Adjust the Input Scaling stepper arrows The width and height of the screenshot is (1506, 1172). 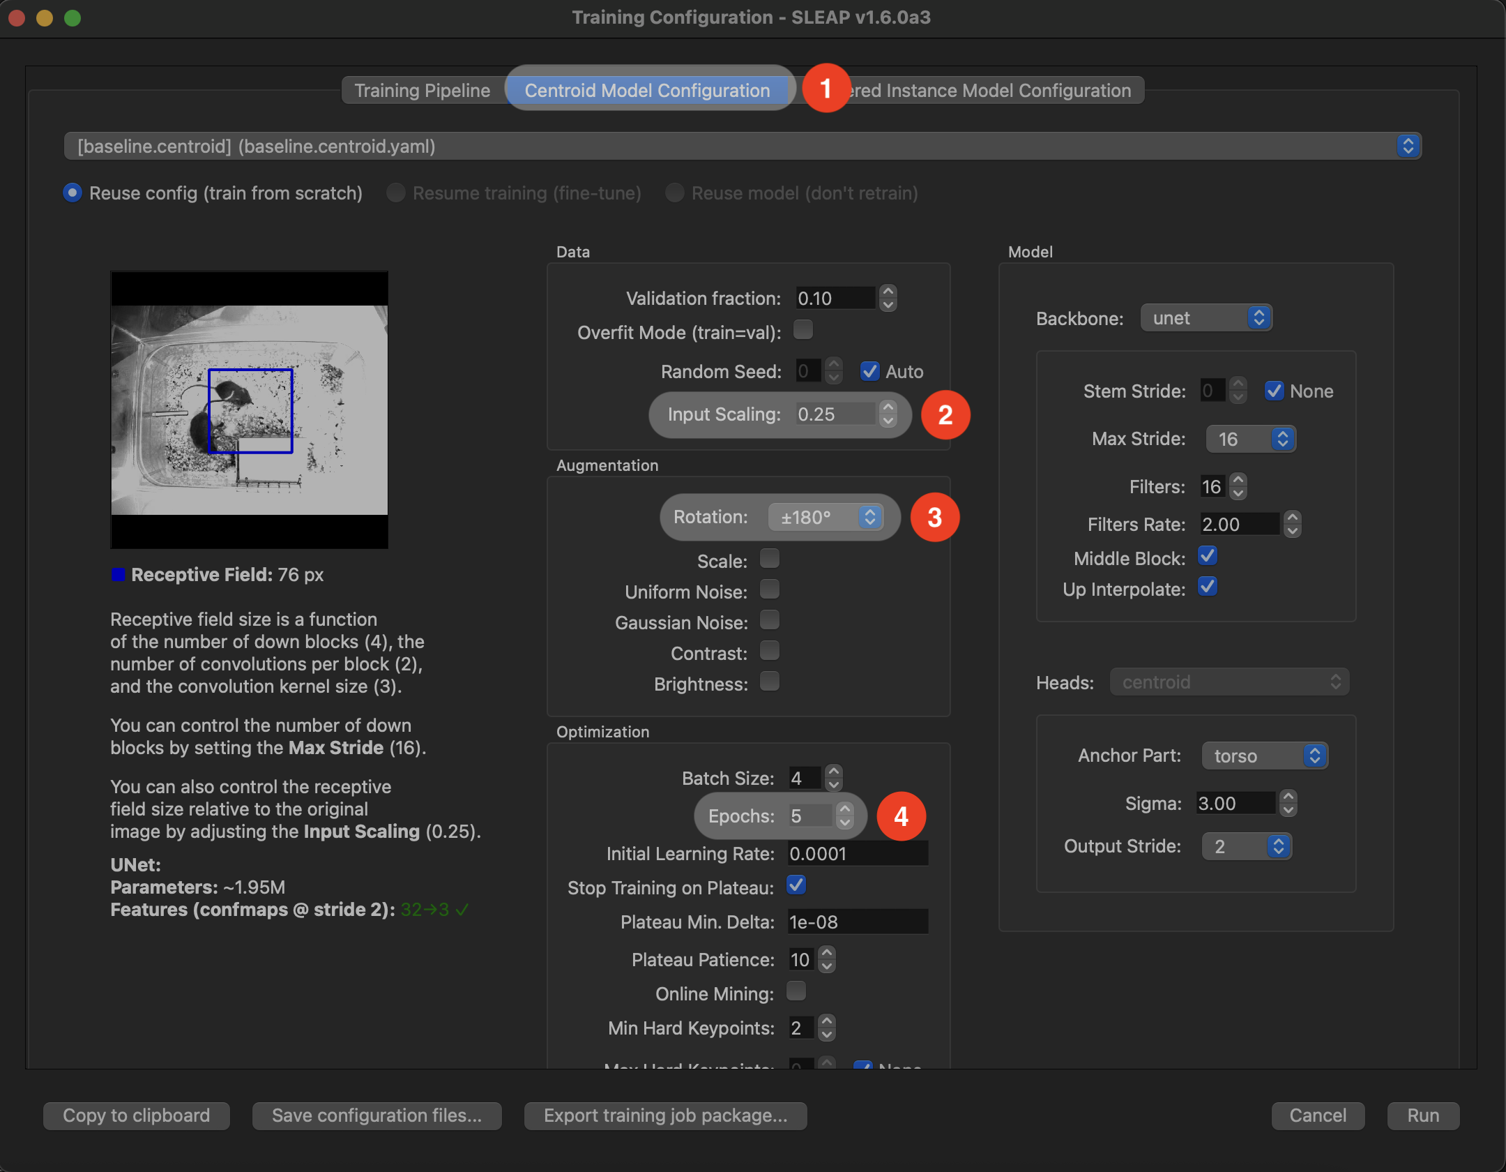click(x=888, y=414)
